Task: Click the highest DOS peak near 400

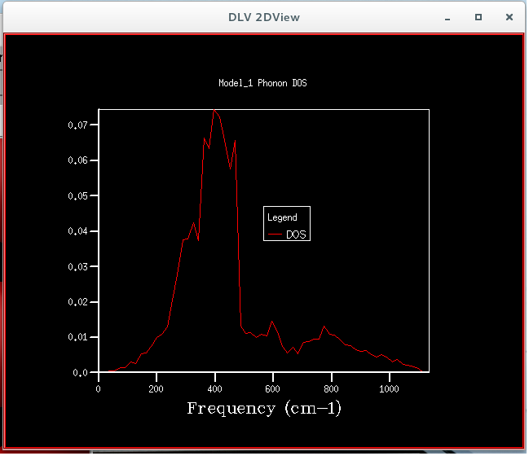Action: [215, 111]
